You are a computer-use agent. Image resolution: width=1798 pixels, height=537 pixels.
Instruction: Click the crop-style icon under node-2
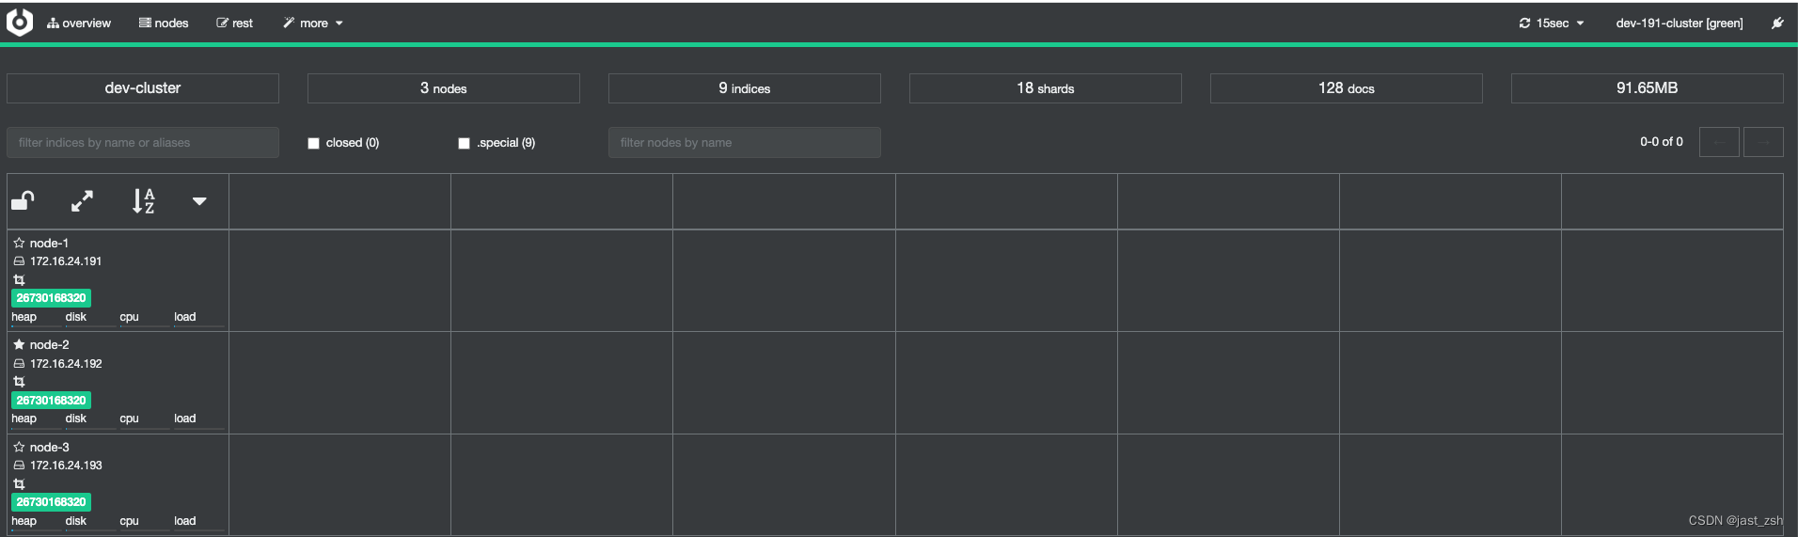tap(19, 382)
